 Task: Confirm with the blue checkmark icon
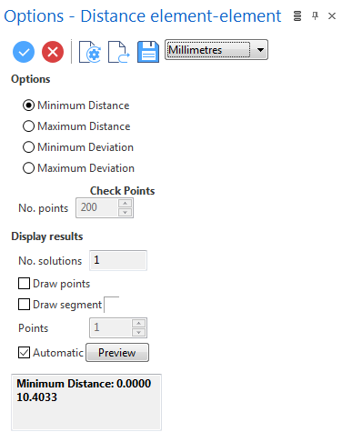[24, 52]
